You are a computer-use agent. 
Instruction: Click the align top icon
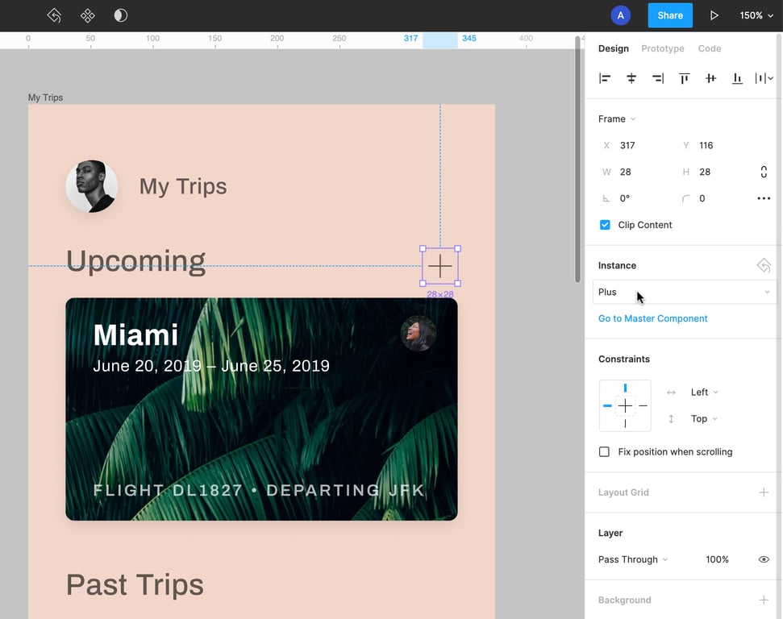(684, 78)
